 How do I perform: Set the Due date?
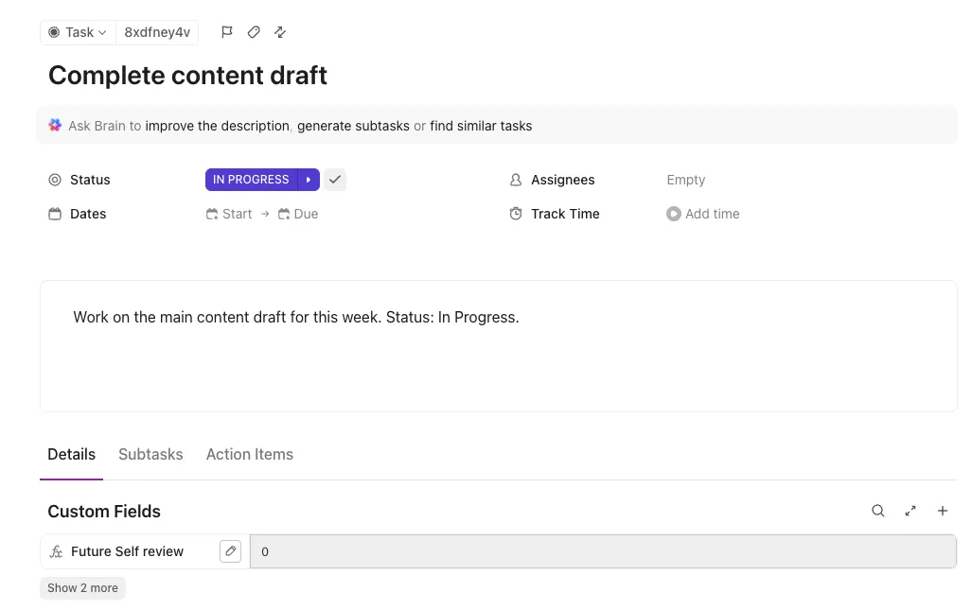point(298,214)
